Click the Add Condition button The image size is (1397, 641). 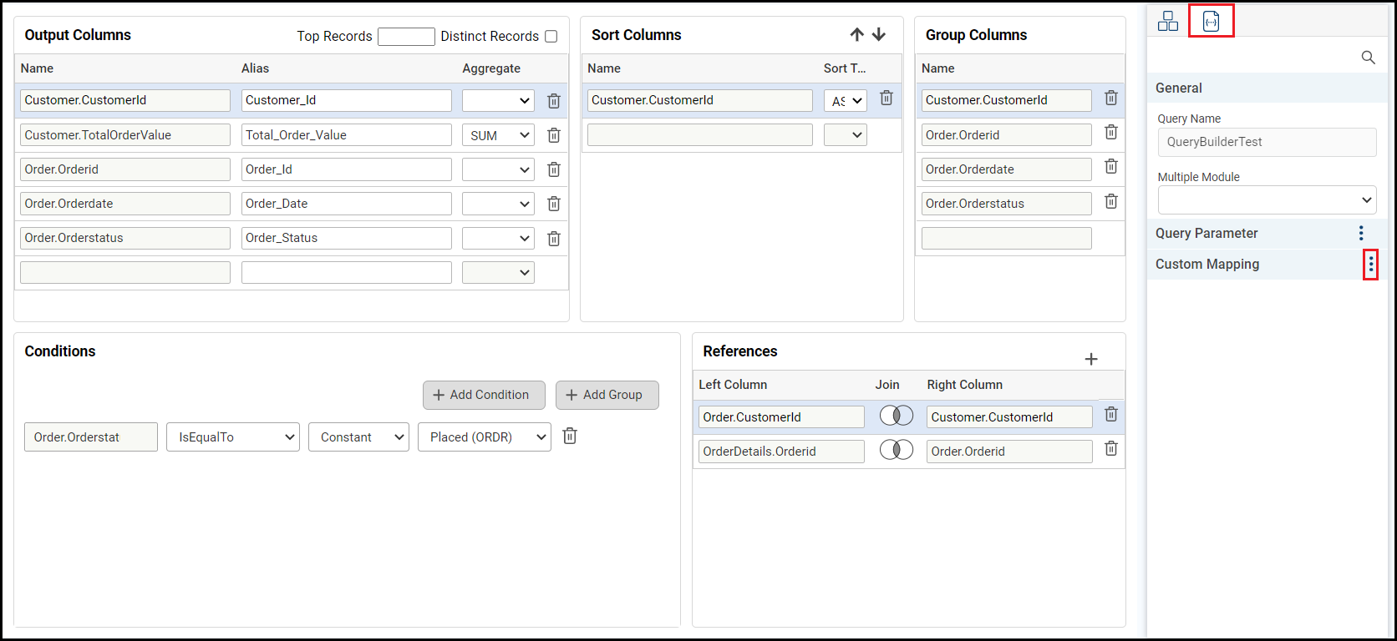[x=484, y=395]
